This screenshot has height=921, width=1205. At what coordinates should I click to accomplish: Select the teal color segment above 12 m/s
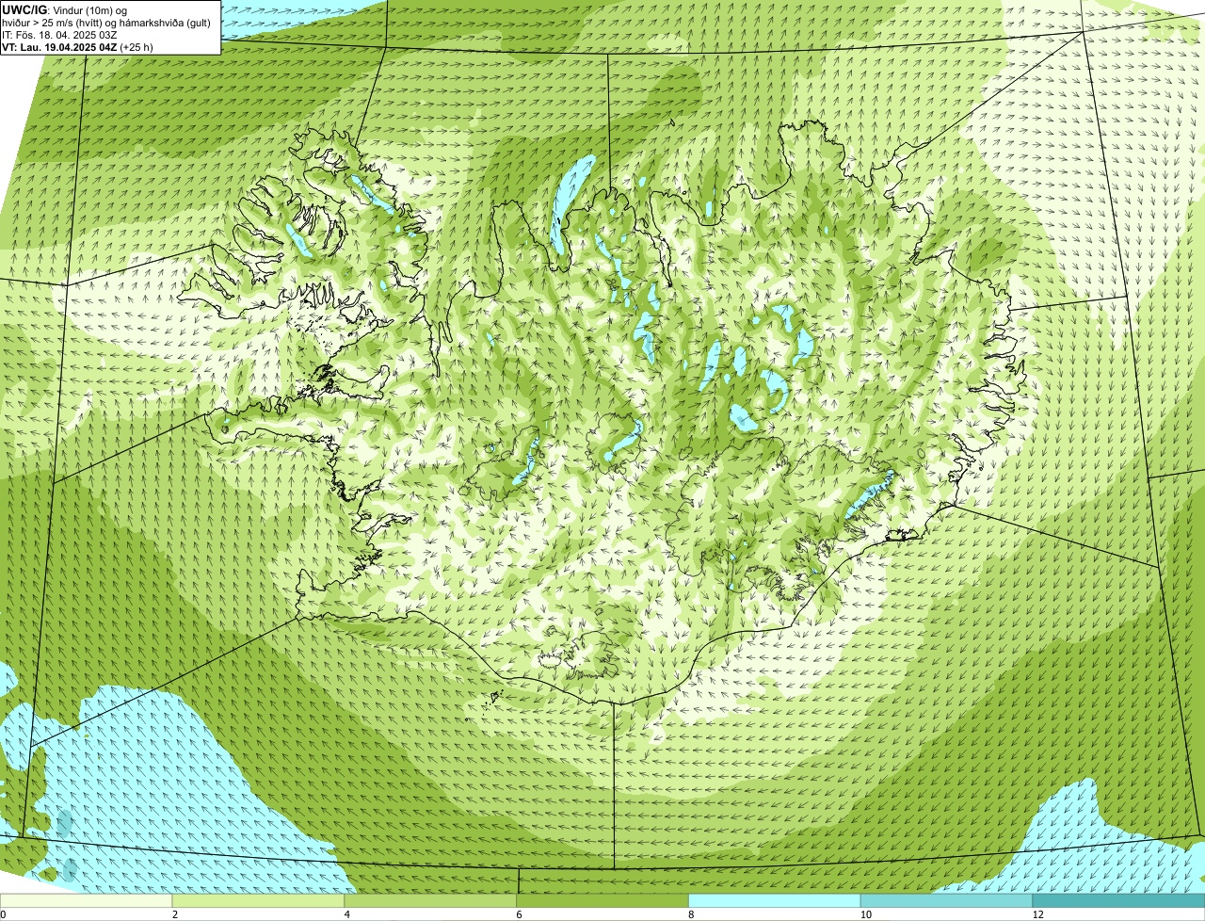(1119, 901)
